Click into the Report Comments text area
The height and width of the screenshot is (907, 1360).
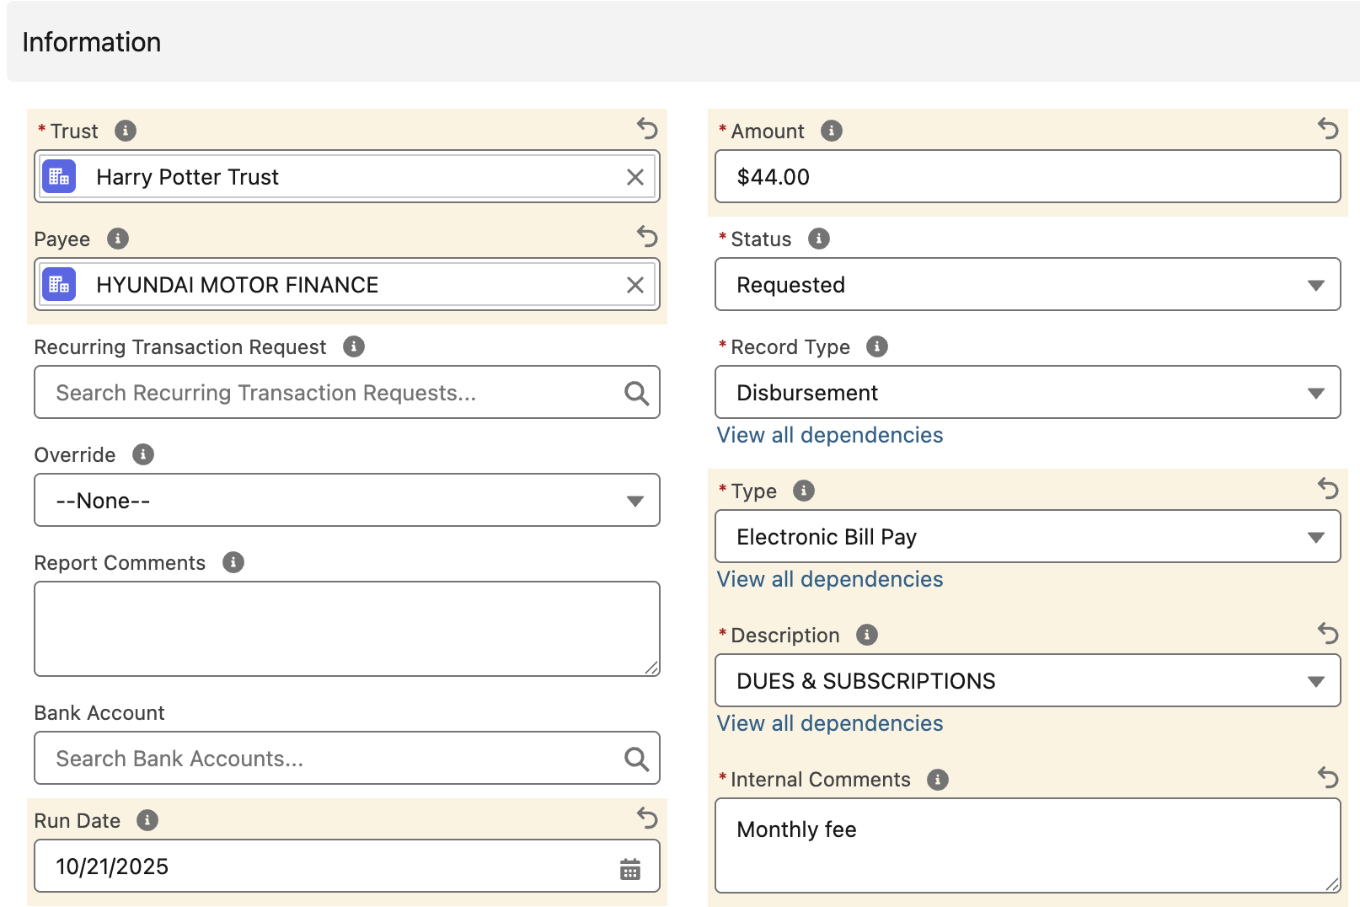(x=346, y=629)
